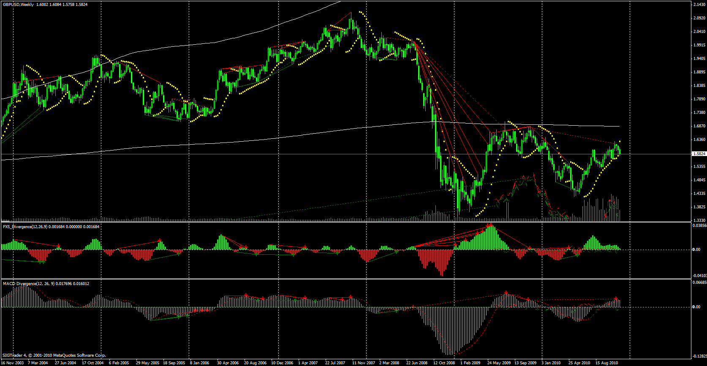The height and width of the screenshot is (366, 707).
Task: Click the 11 Nov 2007 date label
Action: (364, 363)
